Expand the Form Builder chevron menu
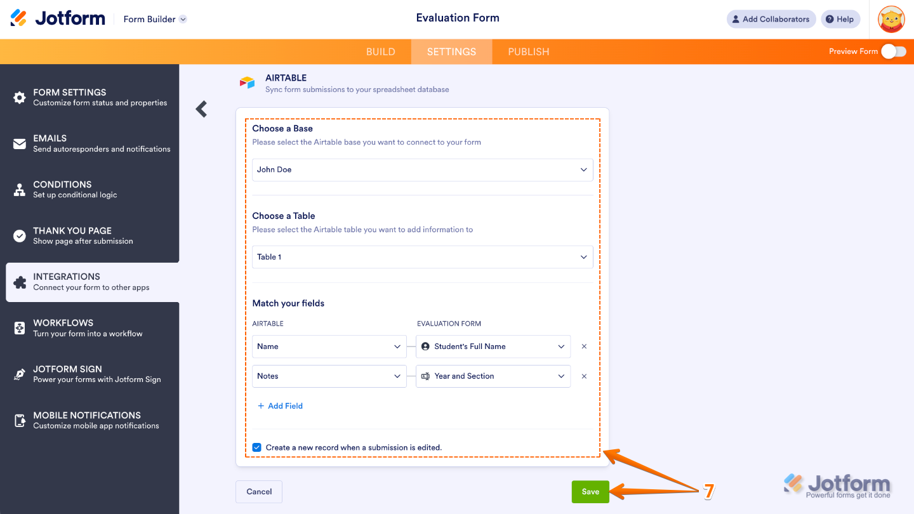The image size is (914, 514). coord(183,19)
